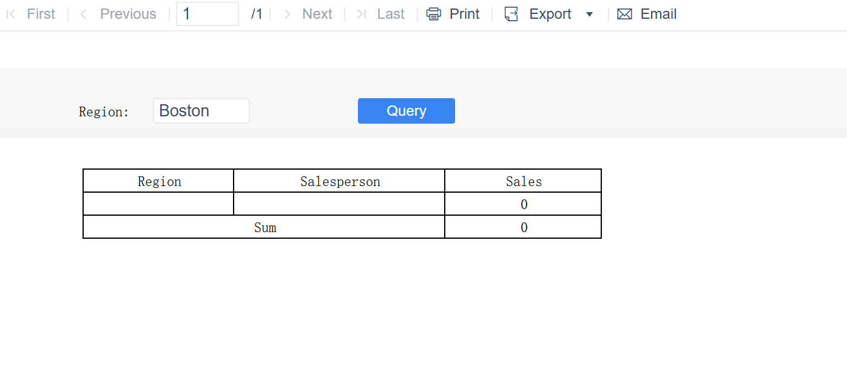Click the Previous page arrow icon
The width and height of the screenshot is (847, 383).
(83, 13)
